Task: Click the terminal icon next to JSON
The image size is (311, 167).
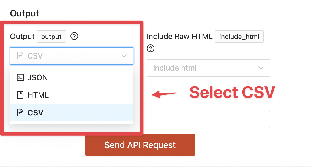Action: pyautogui.click(x=20, y=77)
